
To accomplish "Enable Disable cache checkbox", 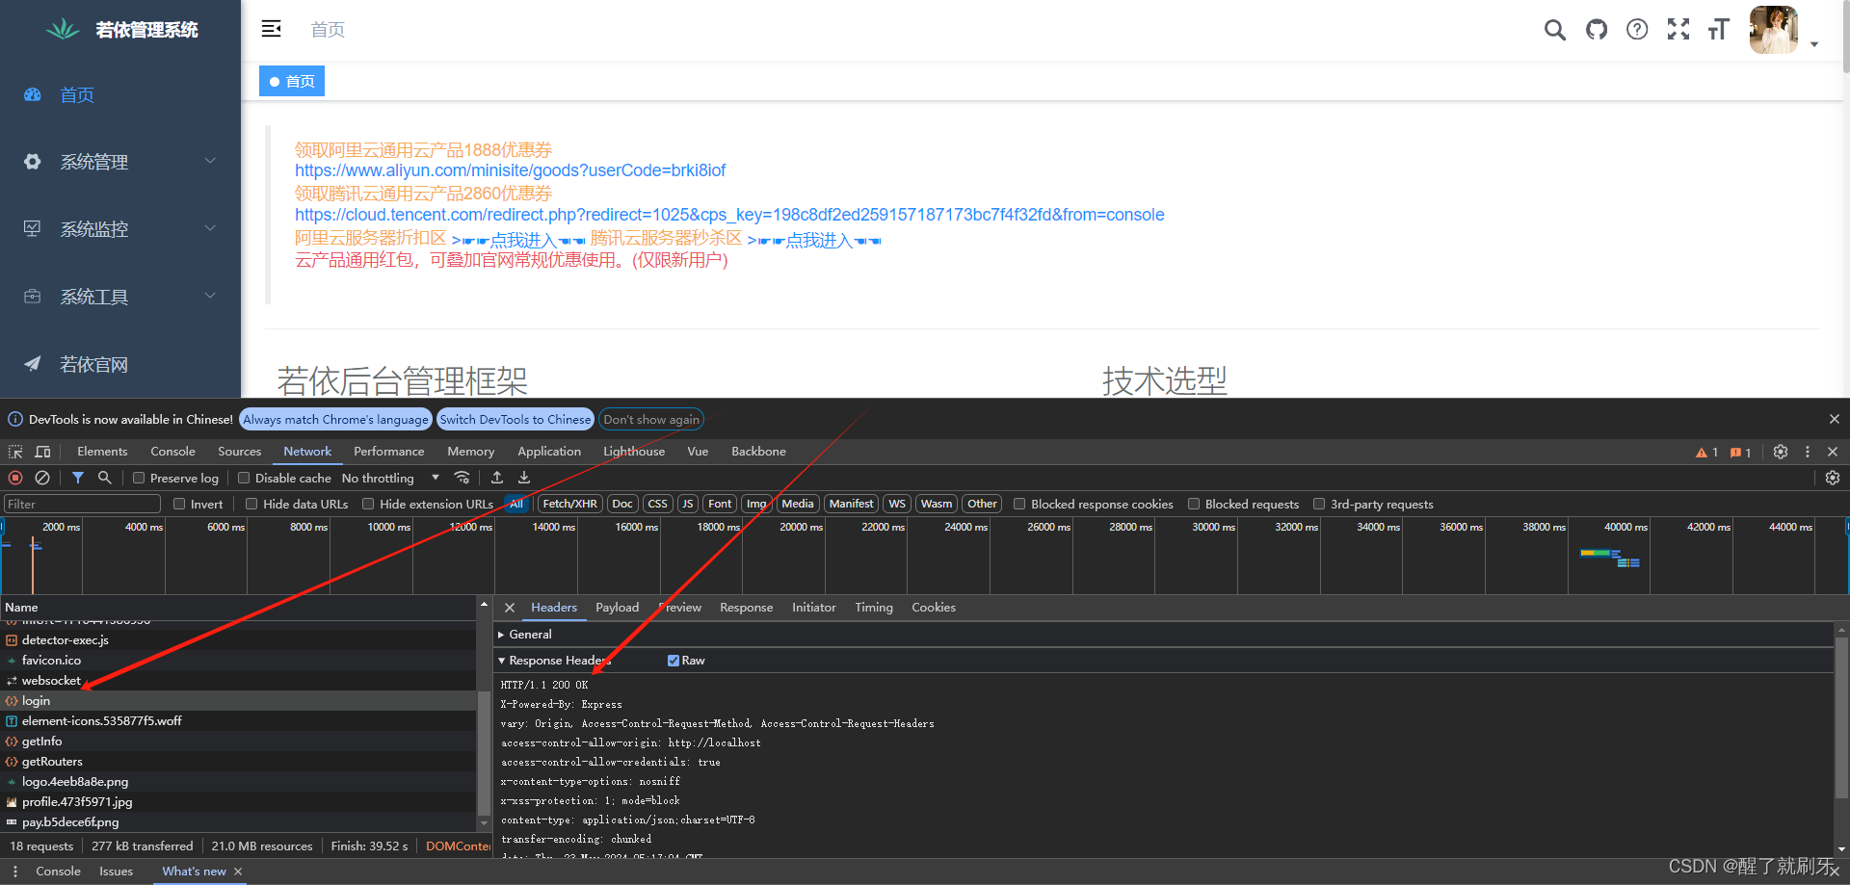I will coord(244,478).
